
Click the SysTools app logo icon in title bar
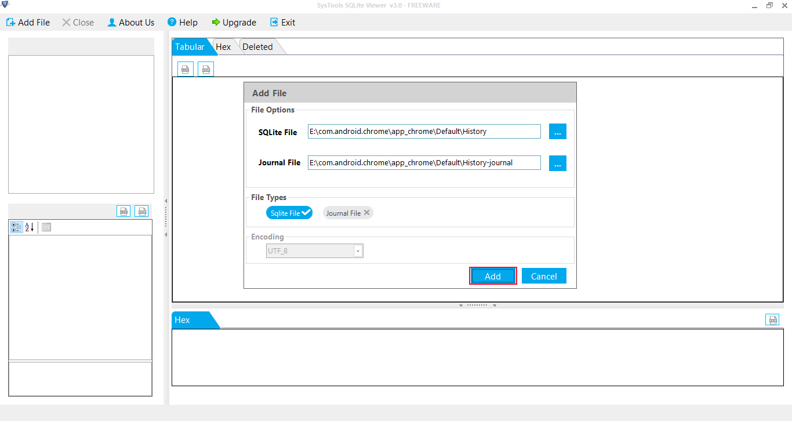point(6,5)
